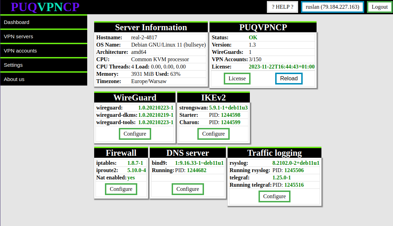
Task: Open the Dashboard menu item
Action: (x=44, y=22)
